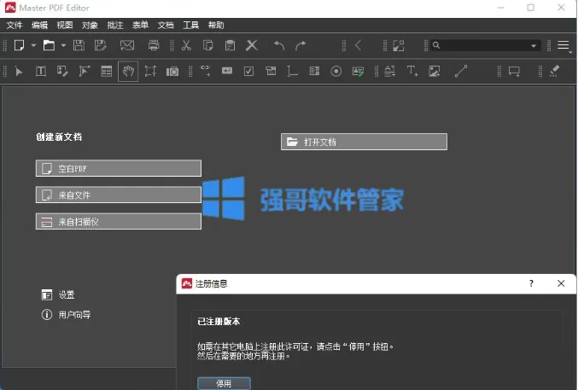Image resolution: width=578 pixels, height=390 pixels.
Task: Copy selection with the copy icon
Action: pos(208,45)
